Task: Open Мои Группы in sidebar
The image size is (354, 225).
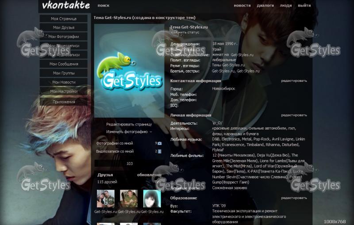Action: pyautogui.click(x=63, y=73)
